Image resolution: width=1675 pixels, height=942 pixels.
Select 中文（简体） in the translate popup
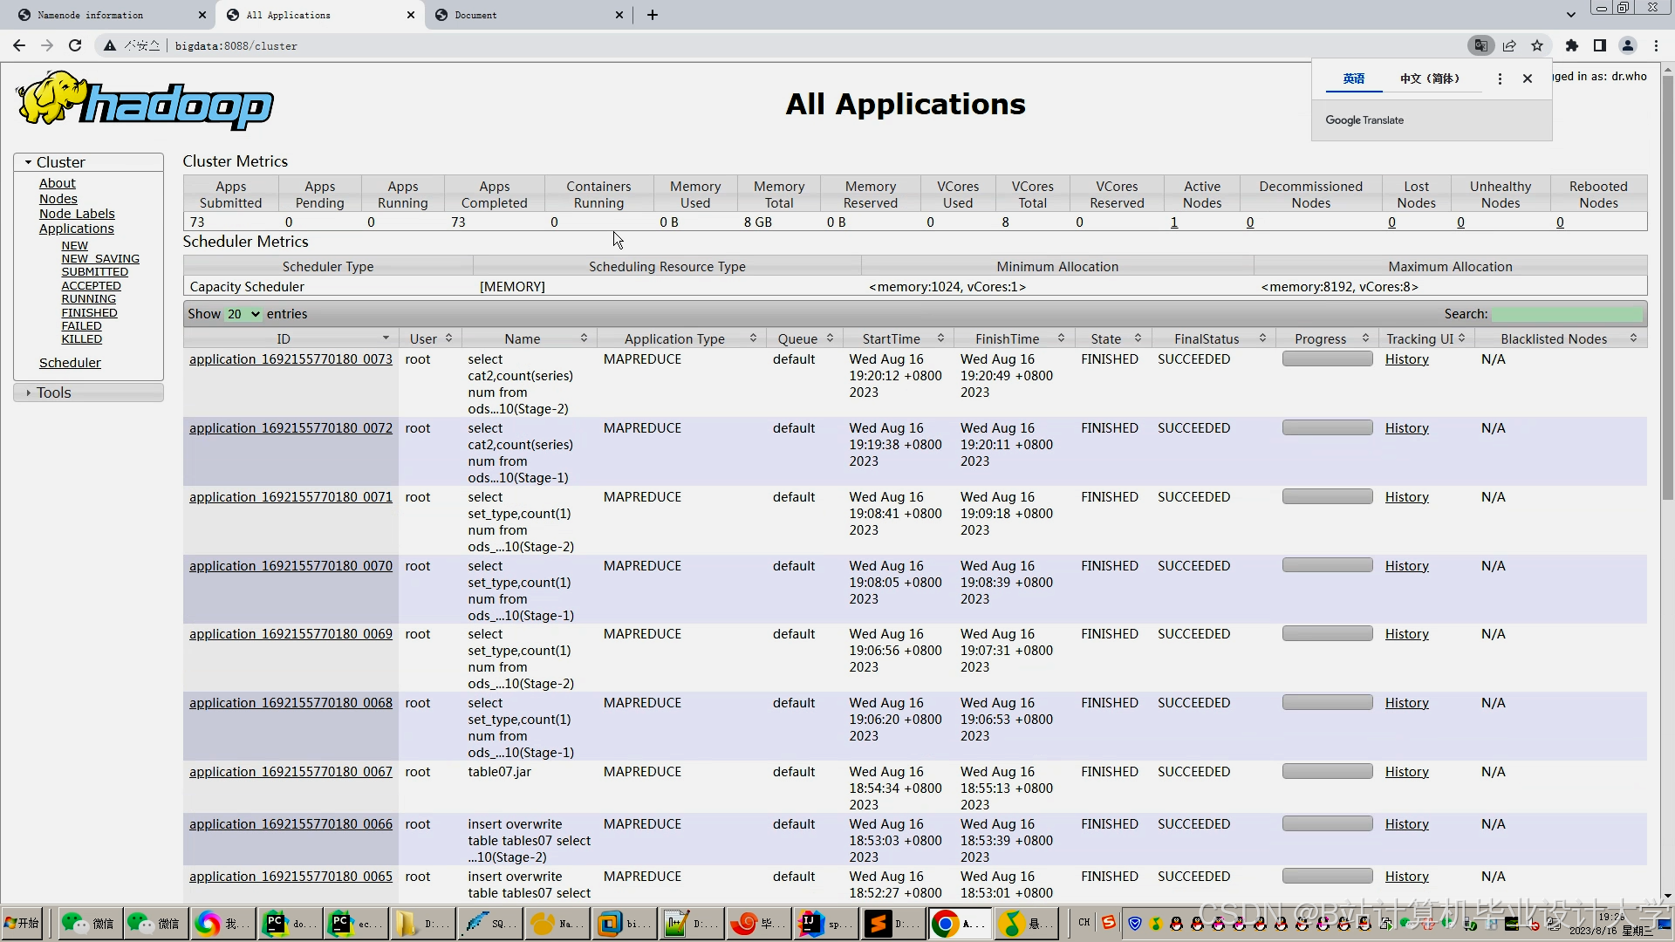pos(1429,78)
